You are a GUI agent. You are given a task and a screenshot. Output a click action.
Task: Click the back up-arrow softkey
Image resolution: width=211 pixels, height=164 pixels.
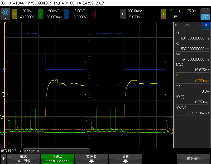point(3,159)
